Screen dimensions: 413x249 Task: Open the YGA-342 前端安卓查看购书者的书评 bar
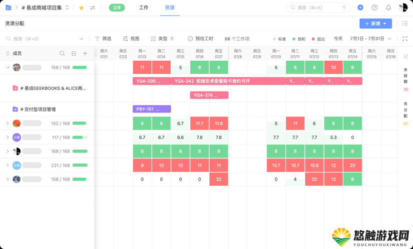click(x=228, y=81)
